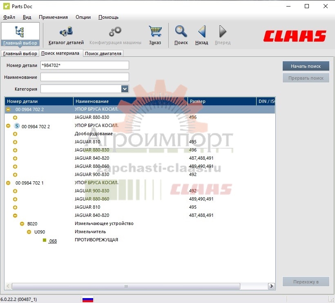Click the Прервать поиск button
Screen dimensions: 335x303
[x=306, y=78]
